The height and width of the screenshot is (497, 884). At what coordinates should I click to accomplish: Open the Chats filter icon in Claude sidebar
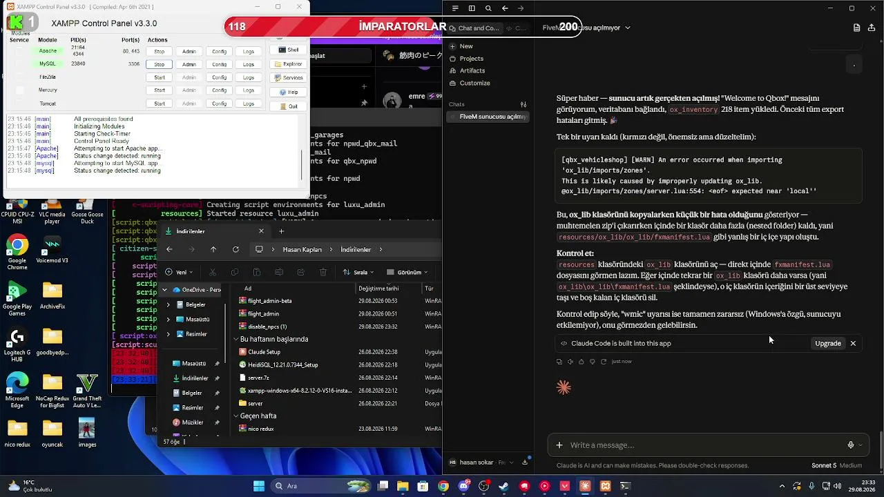524,104
